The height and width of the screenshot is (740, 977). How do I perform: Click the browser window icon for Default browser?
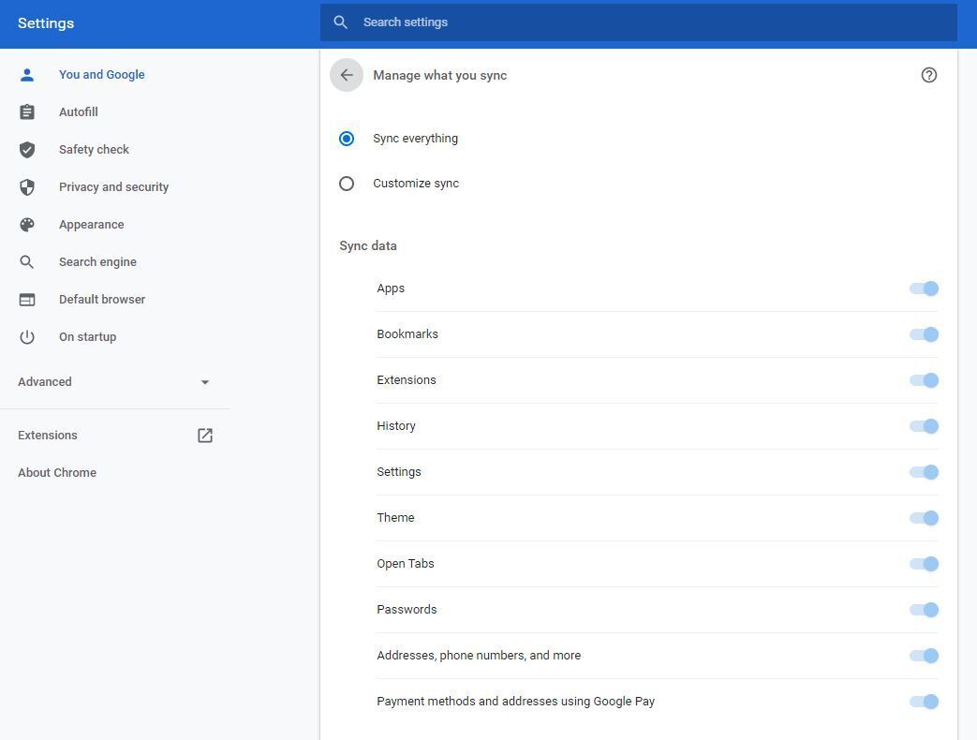pos(27,300)
